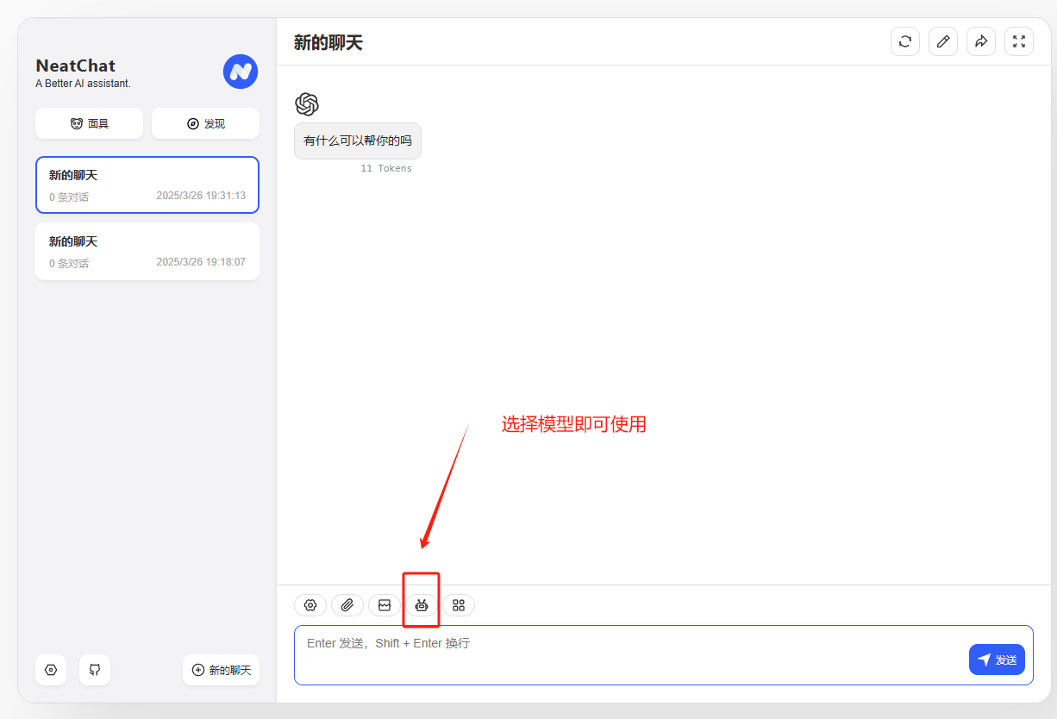Rename the chat using the pencil icon
This screenshot has height=719, width=1057.
[x=942, y=41]
